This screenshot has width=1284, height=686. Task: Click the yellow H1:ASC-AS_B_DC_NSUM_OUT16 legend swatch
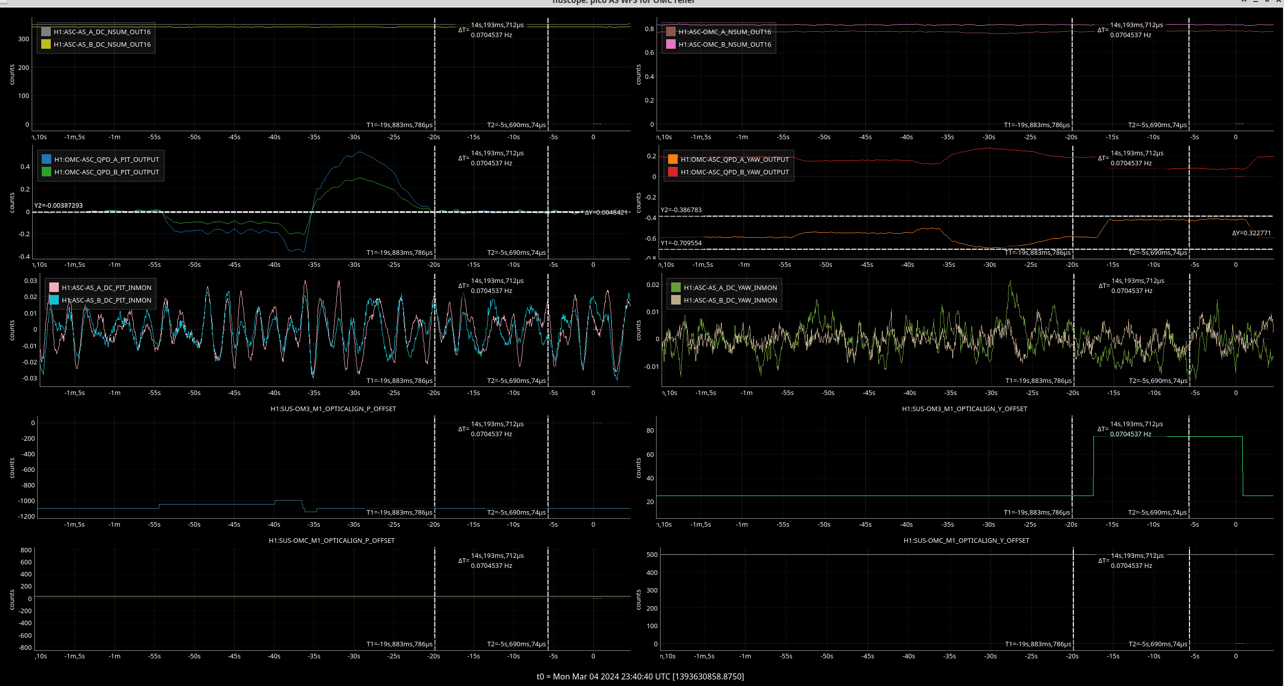pos(46,44)
